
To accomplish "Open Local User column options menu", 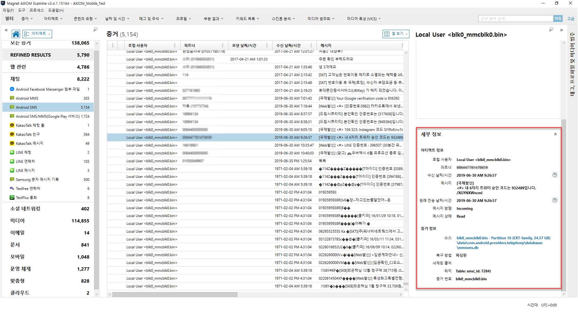I will click(x=175, y=45).
